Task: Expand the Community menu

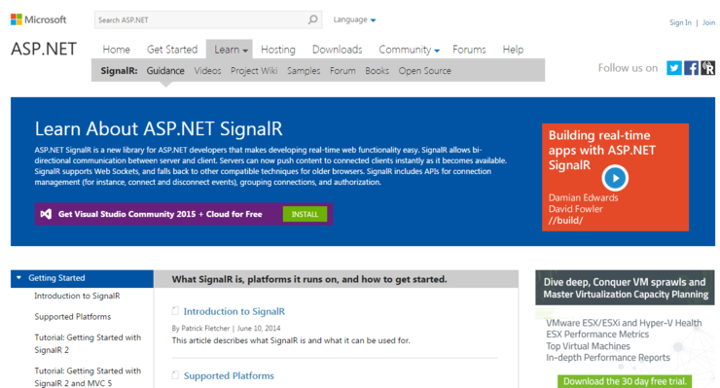Action: click(409, 50)
